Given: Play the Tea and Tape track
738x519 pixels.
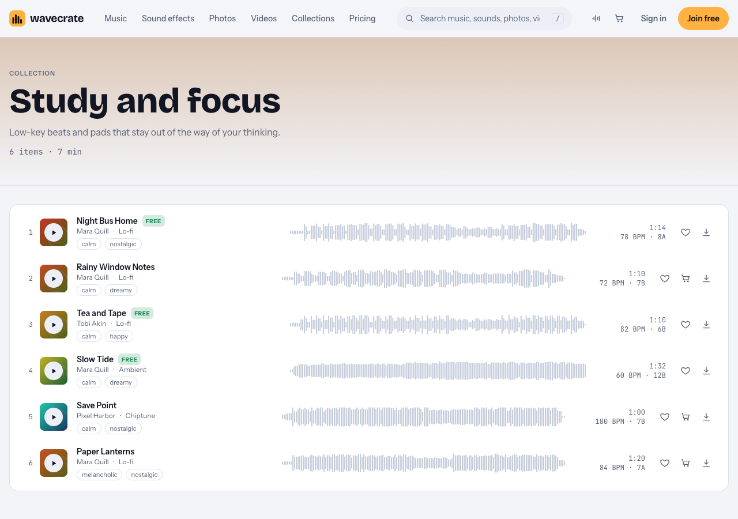Looking at the screenshot, I should pyautogui.click(x=54, y=325).
